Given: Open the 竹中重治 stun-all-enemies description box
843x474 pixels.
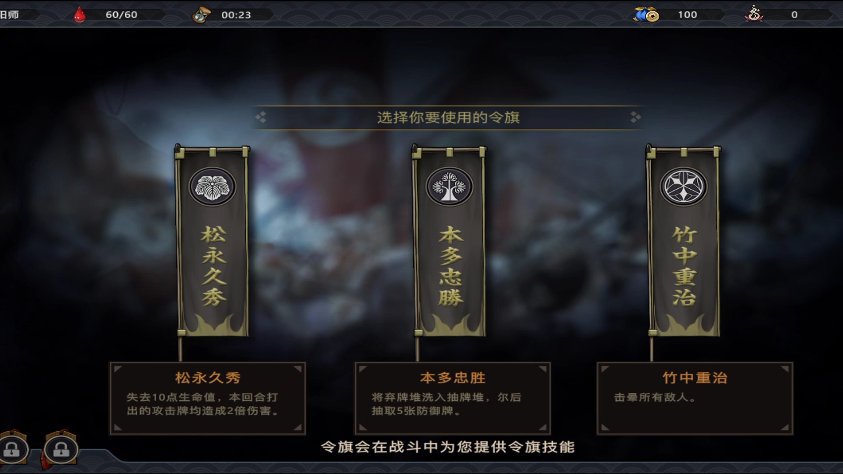Looking at the screenshot, I should (x=695, y=399).
